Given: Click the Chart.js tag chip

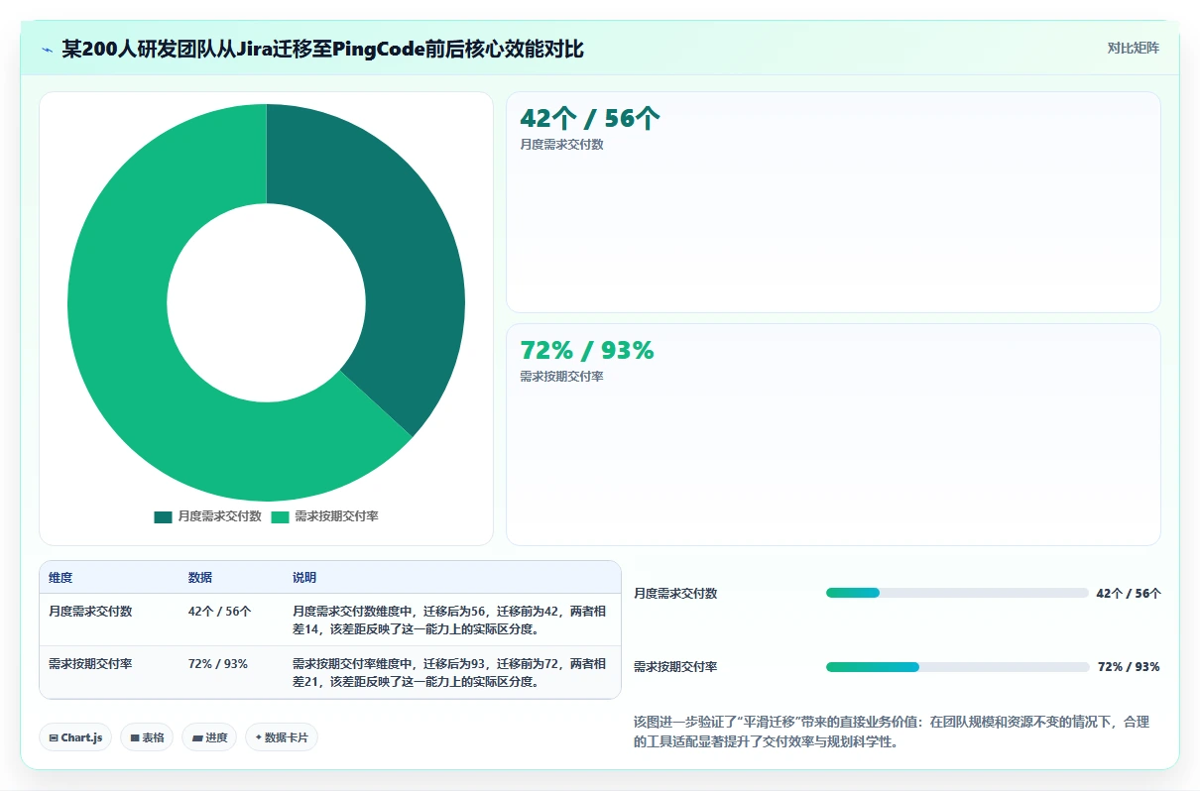Looking at the screenshot, I should coord(75,737).
